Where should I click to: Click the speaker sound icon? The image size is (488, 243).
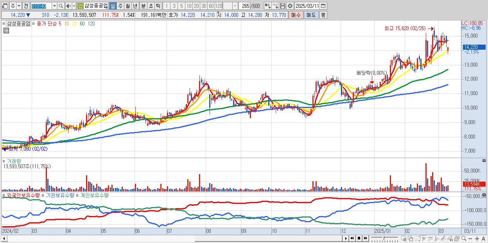click(68, 6)
